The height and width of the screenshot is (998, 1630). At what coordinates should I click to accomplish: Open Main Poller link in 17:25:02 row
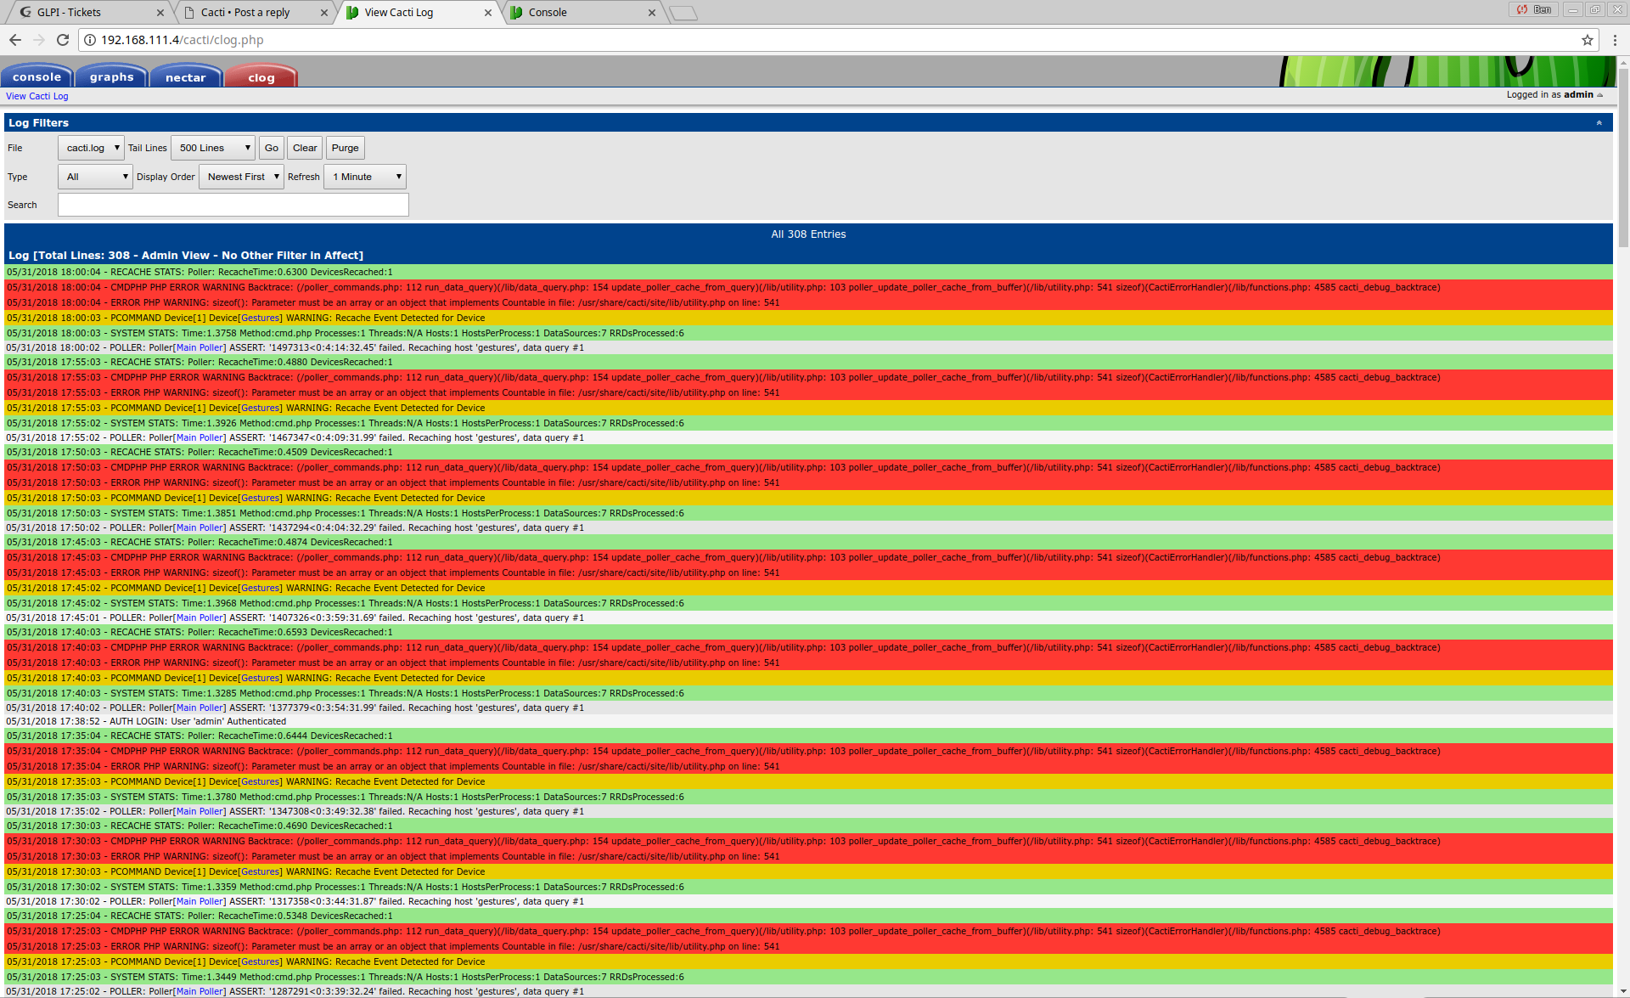tap(200, 992)
